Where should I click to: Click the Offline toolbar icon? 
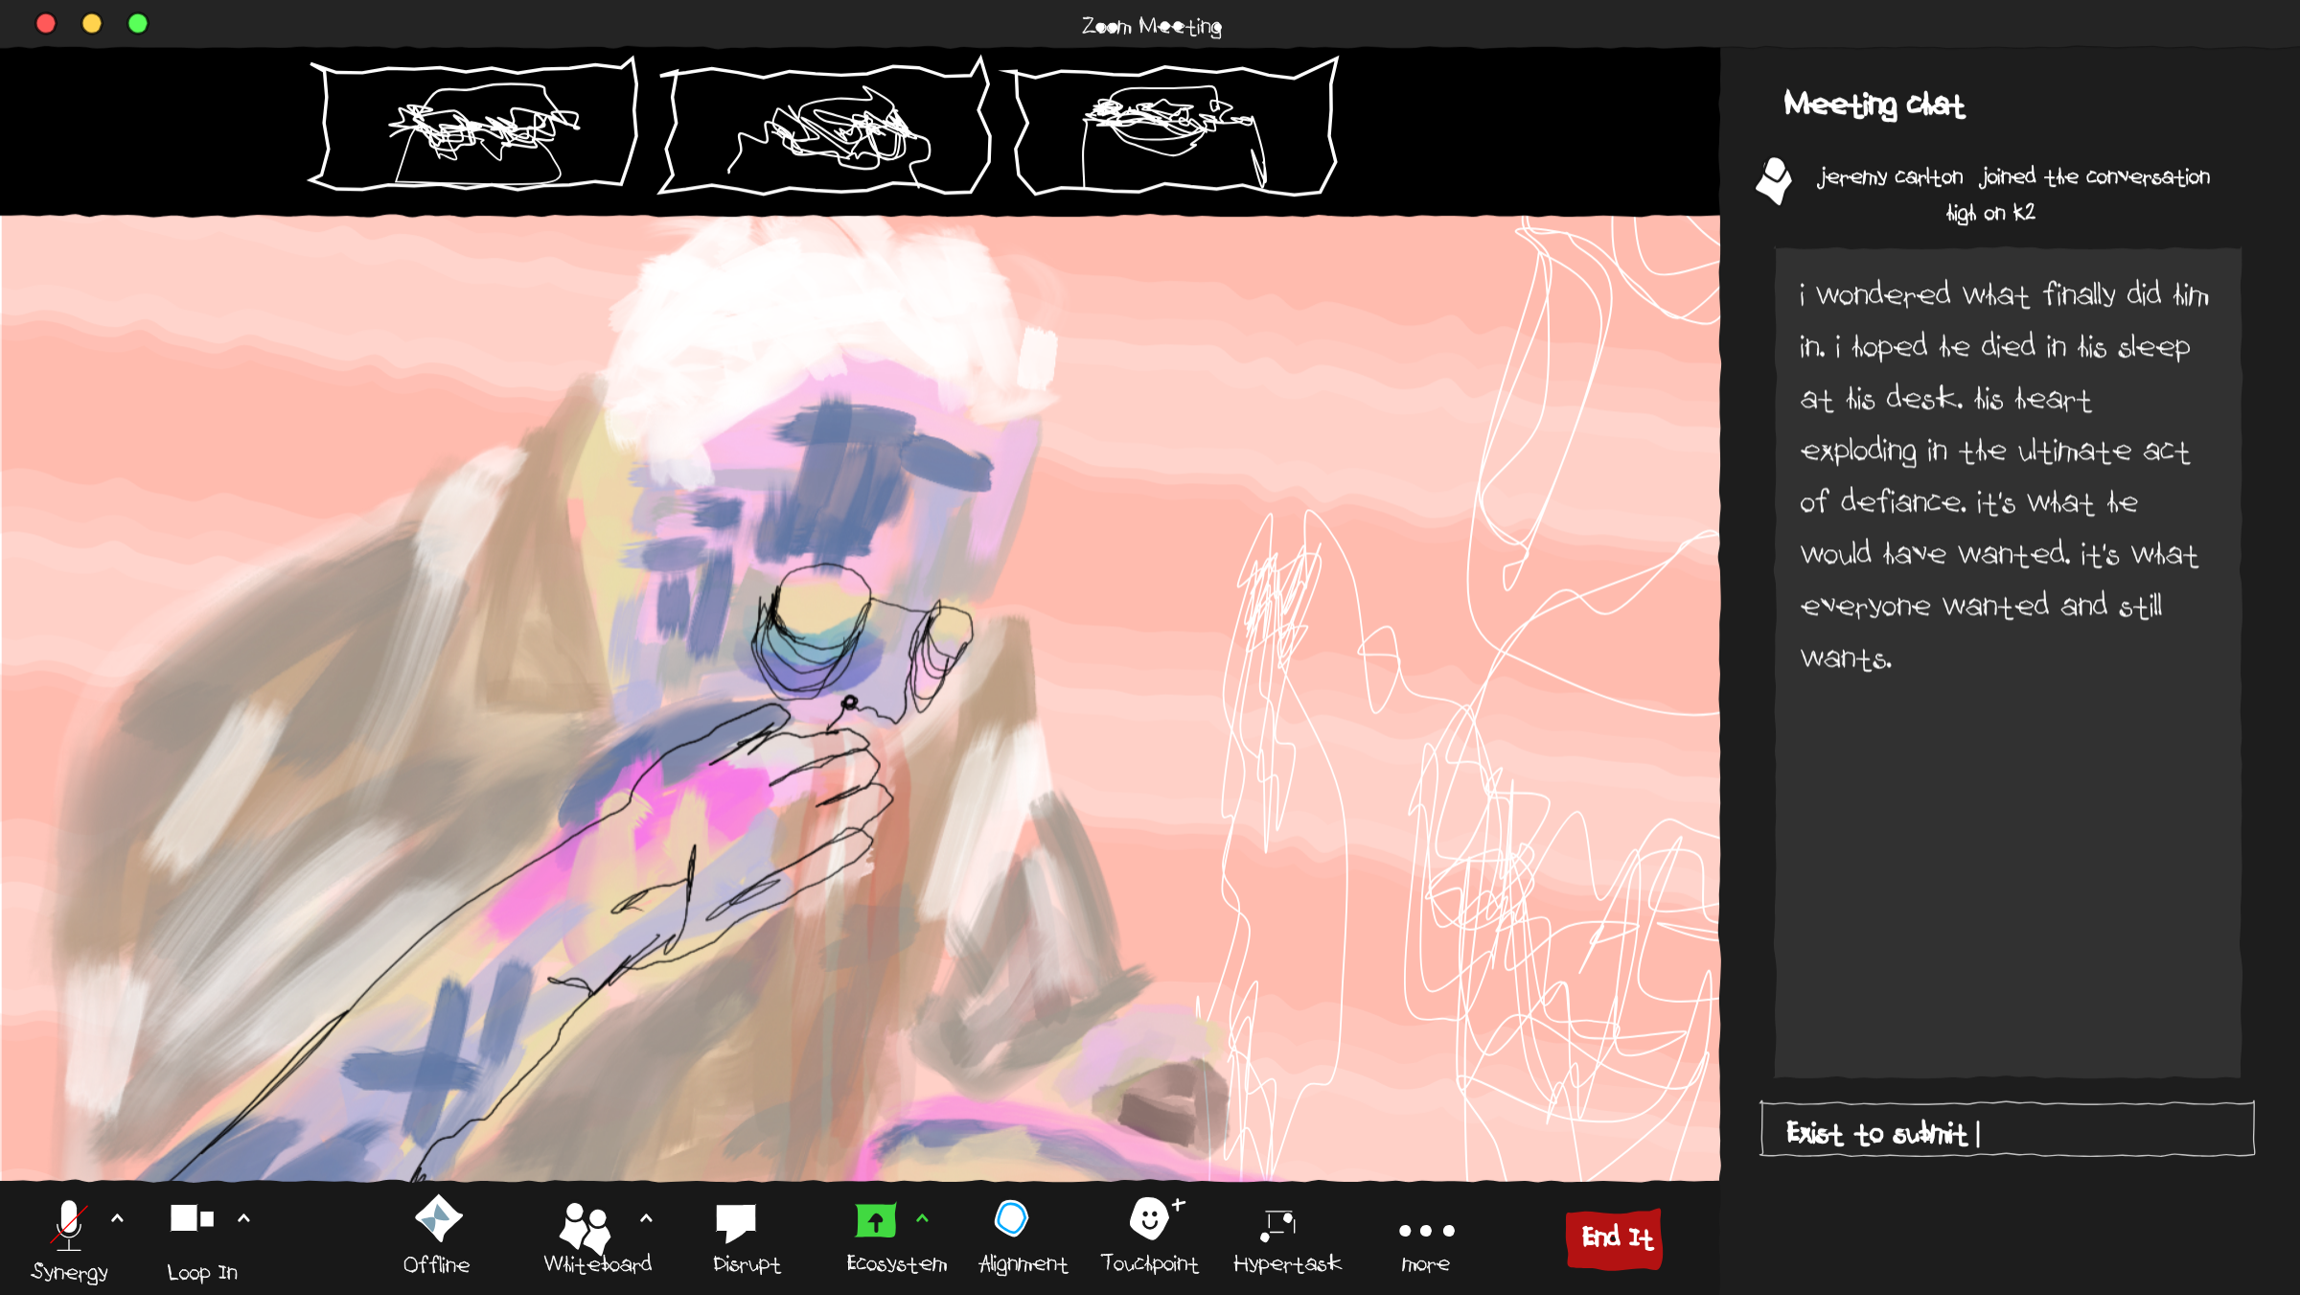coord(438,1219)
